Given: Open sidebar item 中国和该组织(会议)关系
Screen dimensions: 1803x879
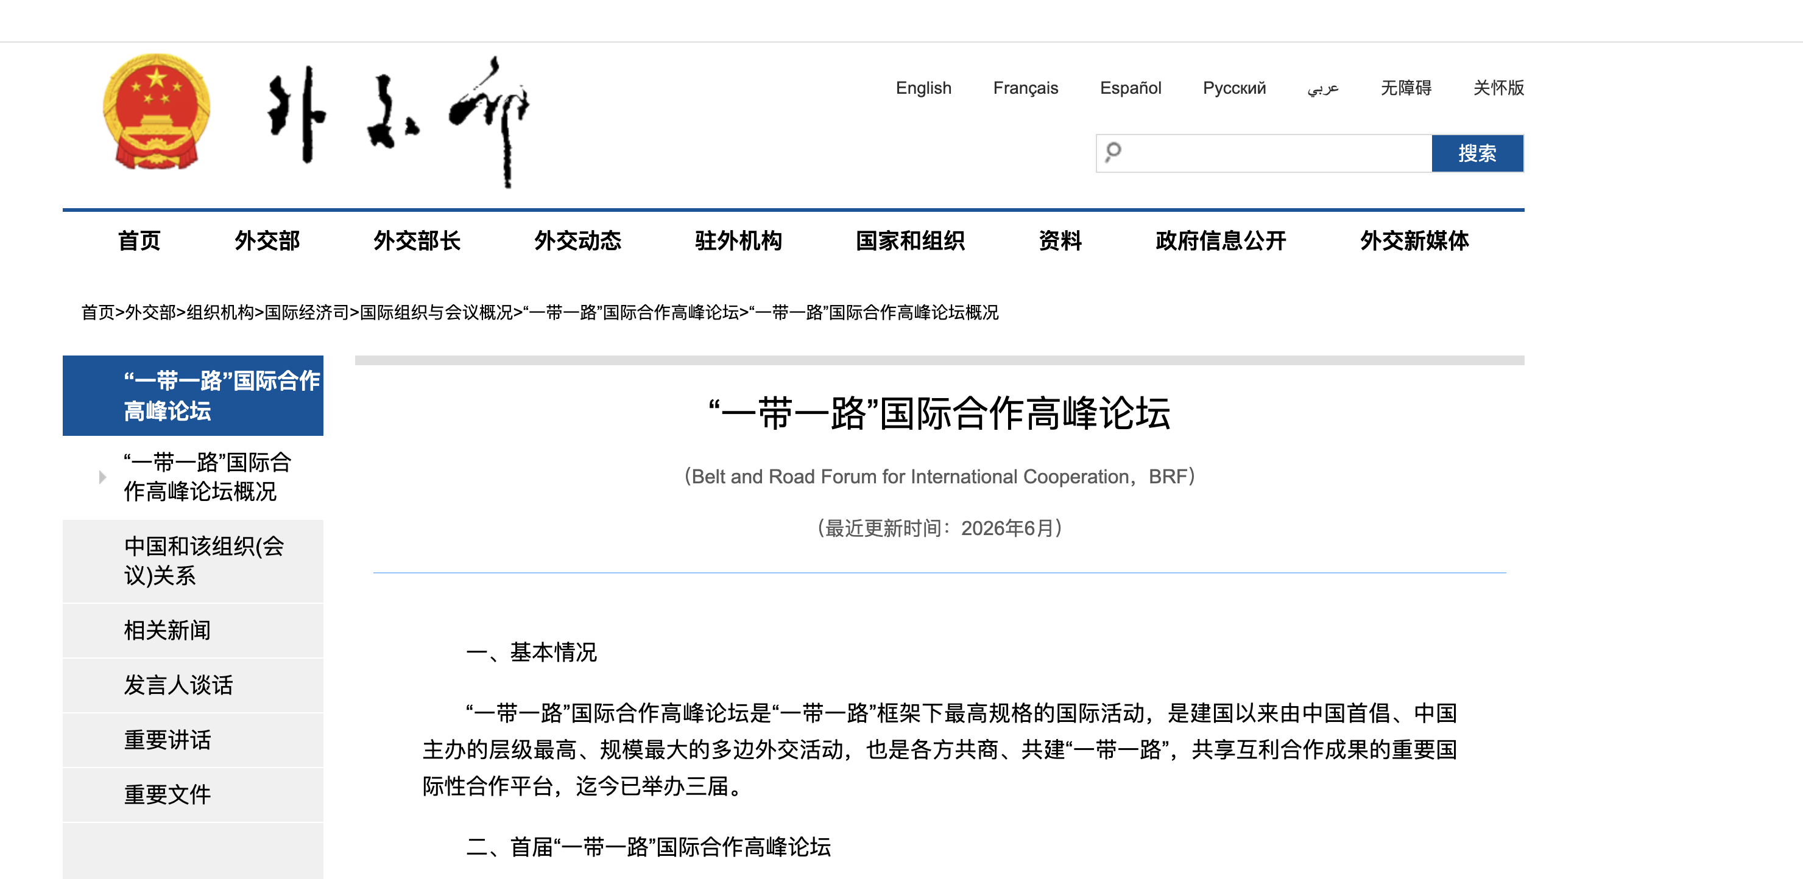Looking at the screenshot, I should 193,561.
